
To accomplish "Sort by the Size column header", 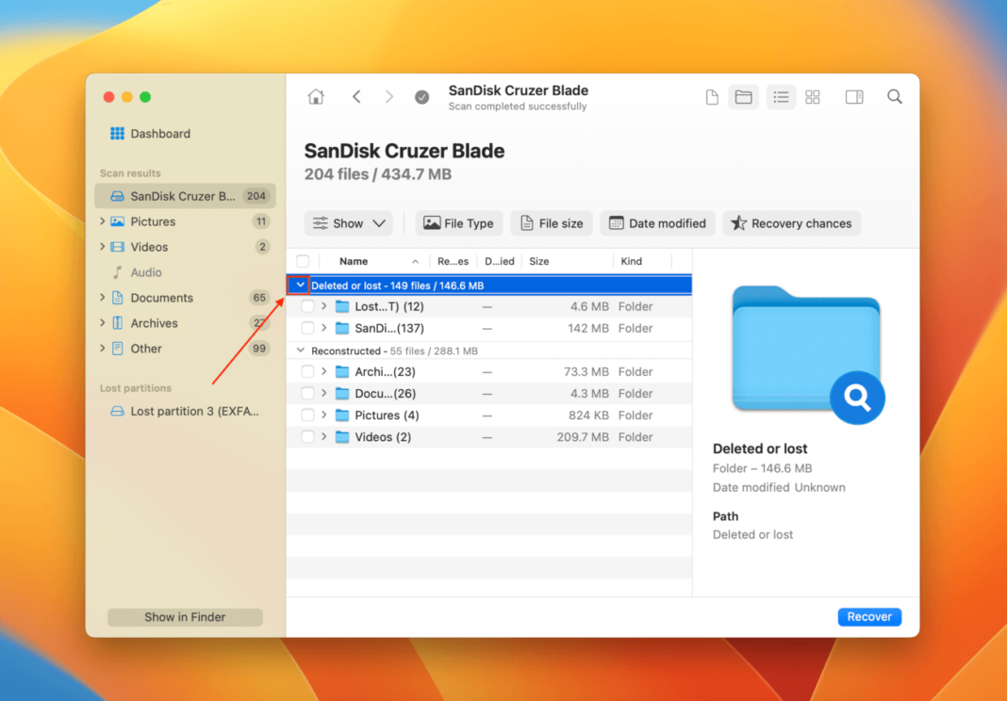I will pos(539,261).
